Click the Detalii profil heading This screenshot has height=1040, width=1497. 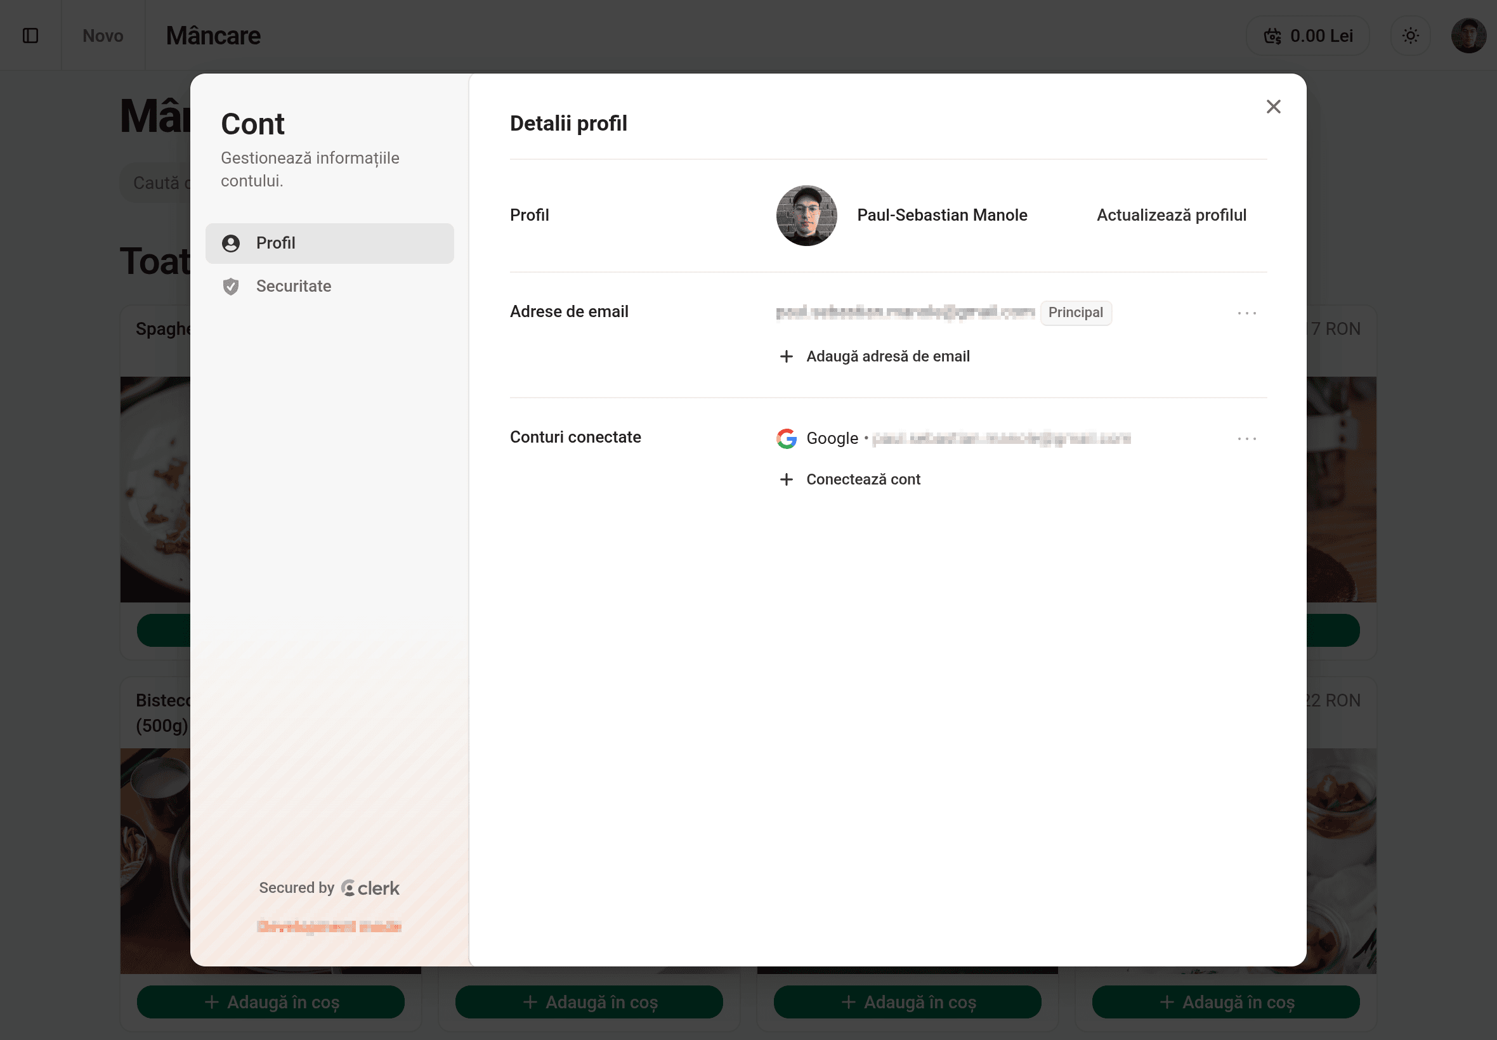pyautogui.click(x=568, y=123)
